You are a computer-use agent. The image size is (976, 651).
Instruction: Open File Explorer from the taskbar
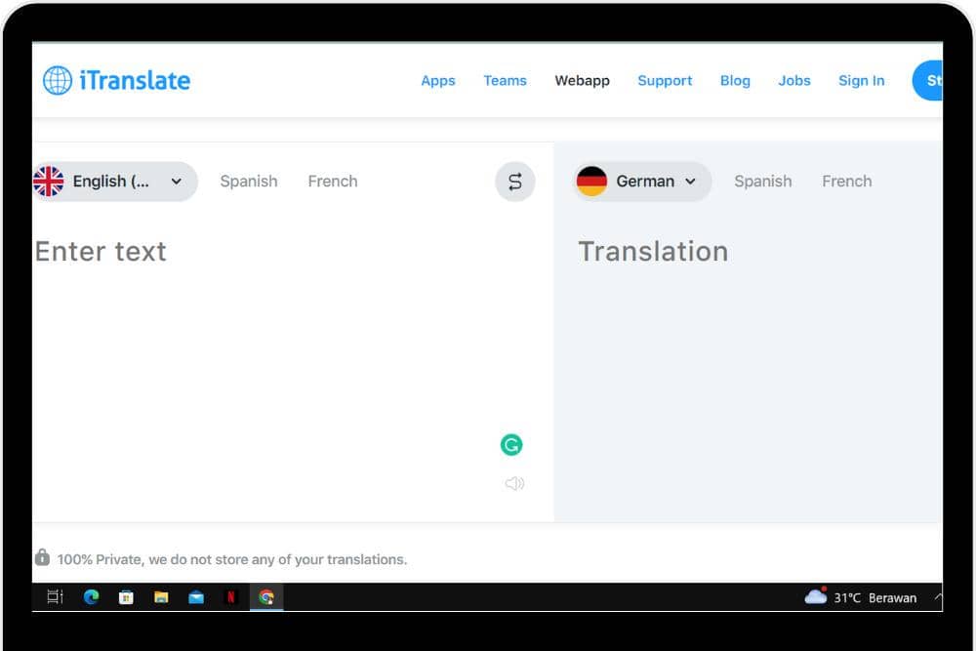(161, 597)
